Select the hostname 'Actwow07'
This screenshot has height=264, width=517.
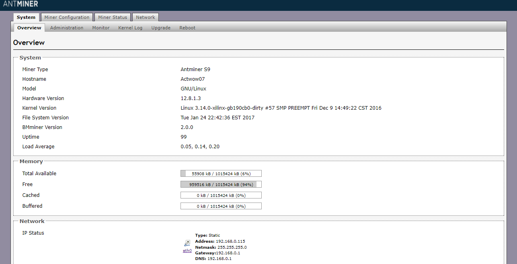(x=193, y=79)
